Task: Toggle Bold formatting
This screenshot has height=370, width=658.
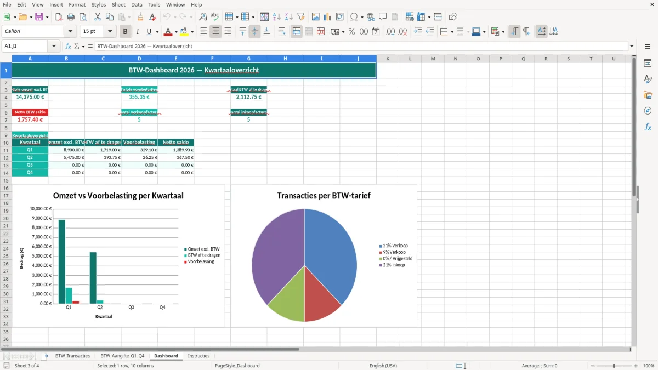Action: [x=126, y=32]
